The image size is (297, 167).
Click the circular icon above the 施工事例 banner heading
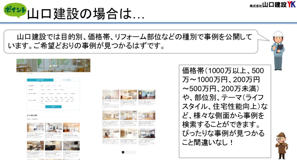(x=53, y=63)
